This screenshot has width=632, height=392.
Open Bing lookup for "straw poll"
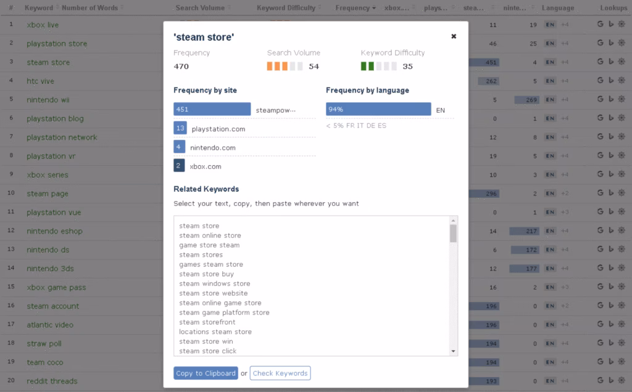pyautogui.click(x=611, y=343)
